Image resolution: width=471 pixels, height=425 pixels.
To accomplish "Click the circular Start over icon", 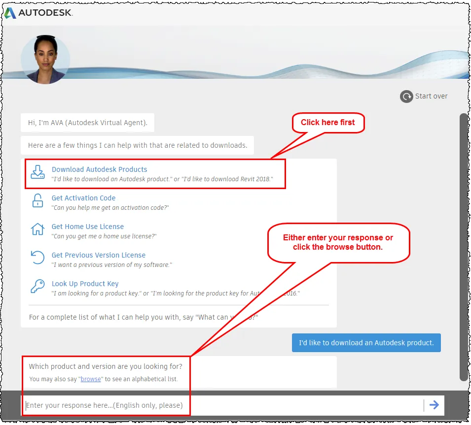I will [406, 96].
